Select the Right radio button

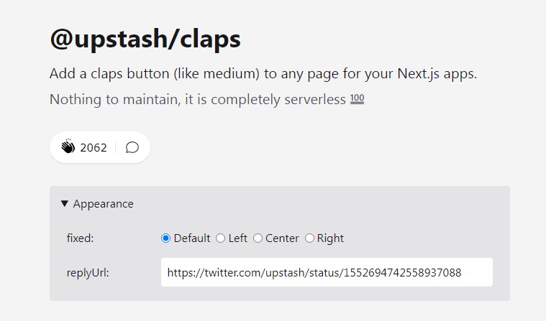click(x=310, y=238)
